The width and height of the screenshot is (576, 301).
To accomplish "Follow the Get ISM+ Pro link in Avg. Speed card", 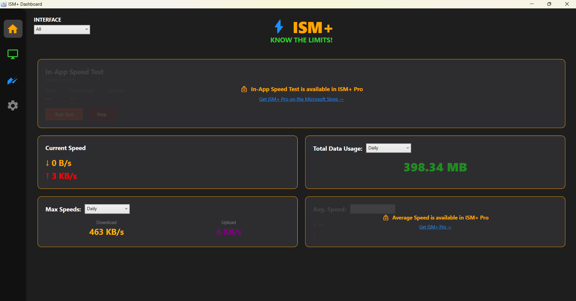I will (x=435, y=227).
